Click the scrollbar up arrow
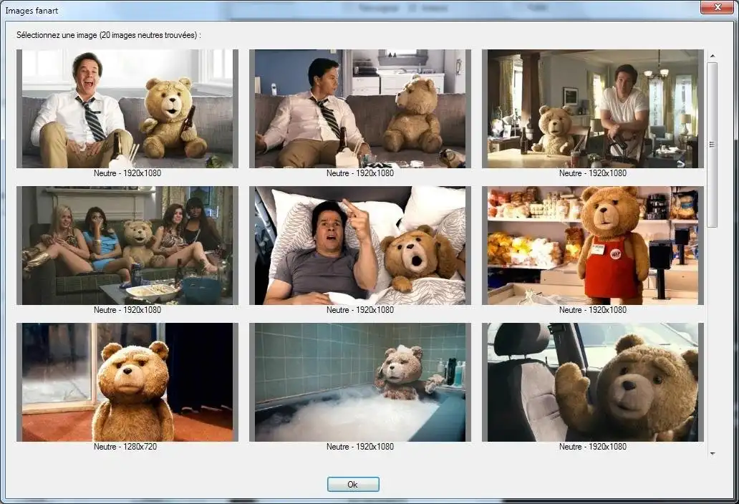 coord(712,56)
